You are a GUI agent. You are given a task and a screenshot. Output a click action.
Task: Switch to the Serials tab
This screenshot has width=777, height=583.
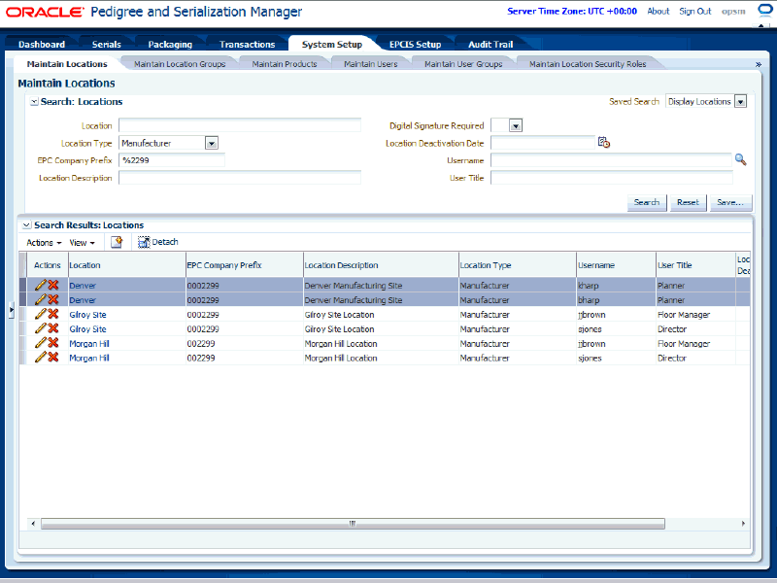tap(107, 44)
